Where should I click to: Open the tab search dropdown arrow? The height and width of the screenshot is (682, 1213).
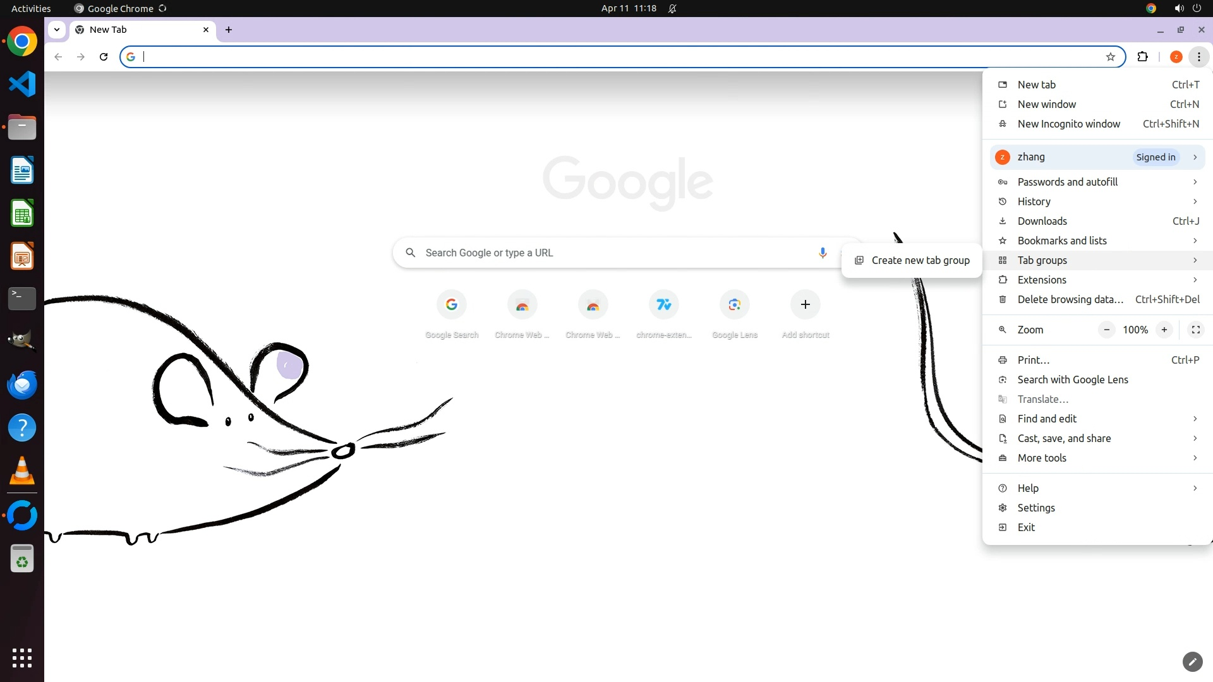point(57,30)
